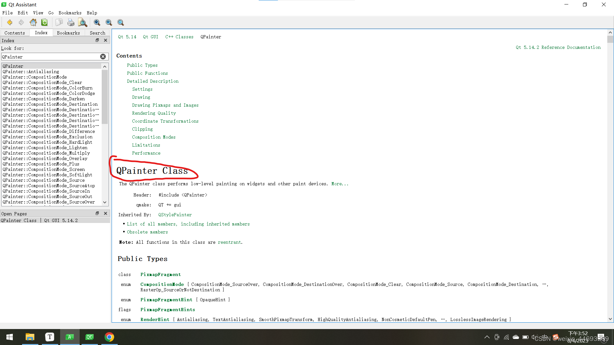
Task: Open Find in text magnifier document icon
Action: coord(83,22)
